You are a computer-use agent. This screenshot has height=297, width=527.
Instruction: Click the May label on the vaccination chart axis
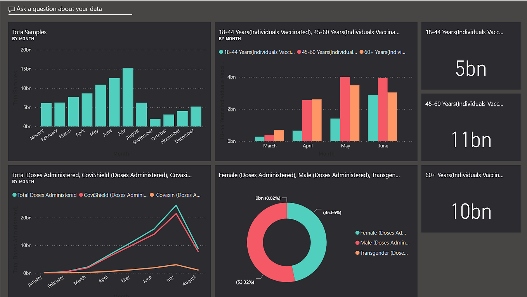coord(345,146)
